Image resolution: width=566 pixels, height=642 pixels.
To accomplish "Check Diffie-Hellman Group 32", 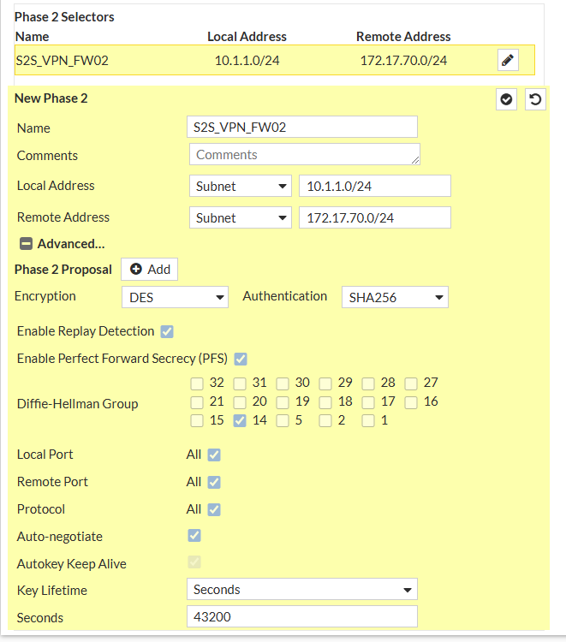I will 197,383.
